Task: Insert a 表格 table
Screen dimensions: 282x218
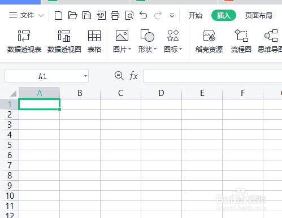Action: pos(94,42)
